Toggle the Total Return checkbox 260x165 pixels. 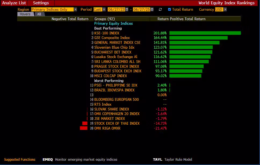[169, 9]
